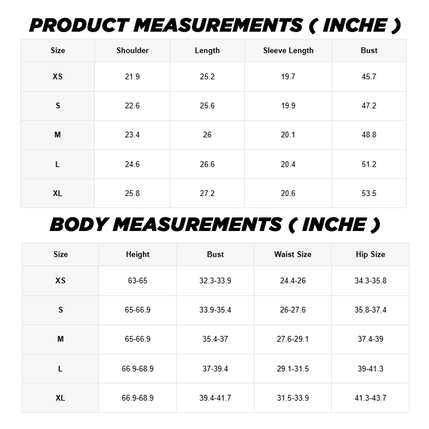Click the Shoulder column header

click(x=132, y=50)
